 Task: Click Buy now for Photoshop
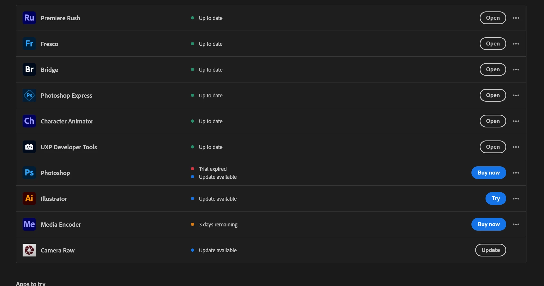click(489, 173)
